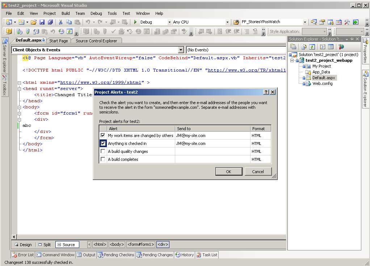Screen dimensions: 370x266
Task: Enable the 'A build quality changes' alert
Action: (103, 151)
